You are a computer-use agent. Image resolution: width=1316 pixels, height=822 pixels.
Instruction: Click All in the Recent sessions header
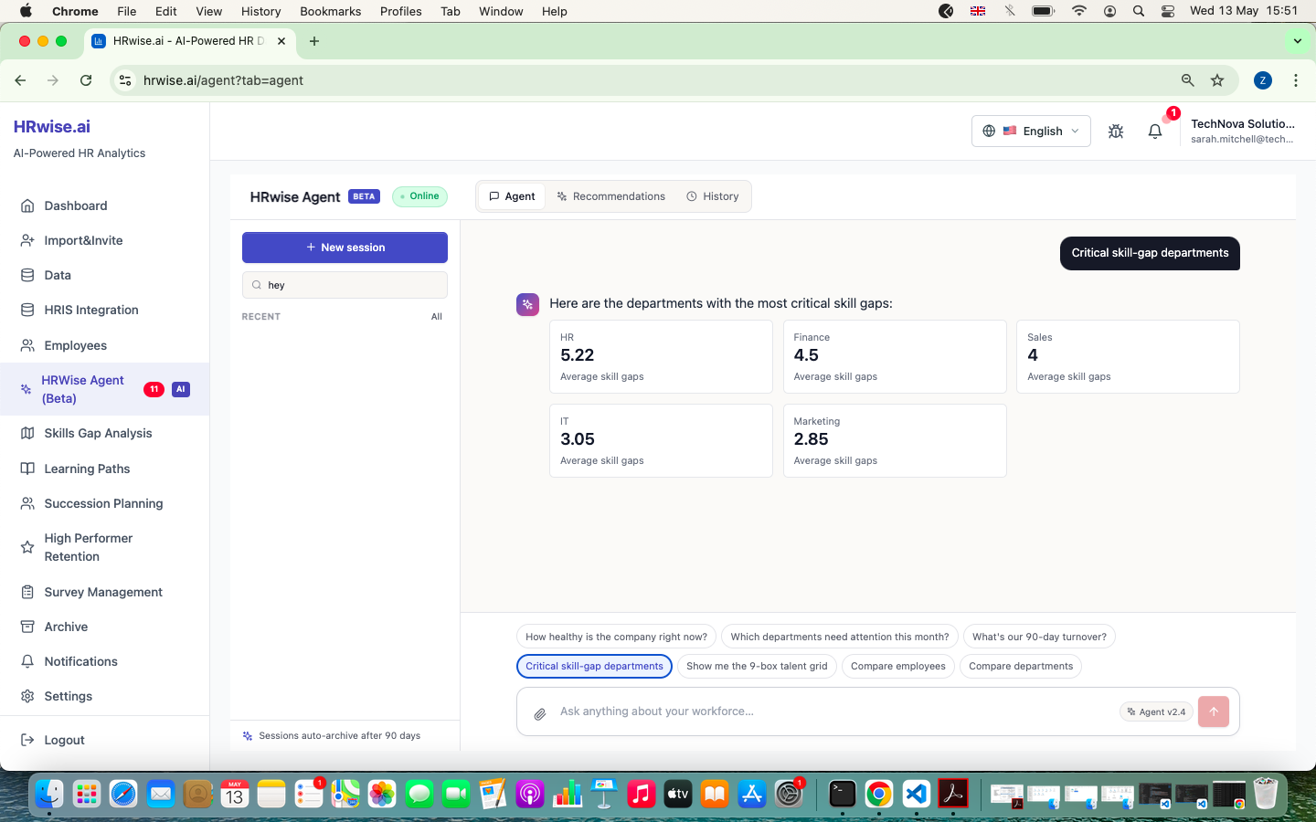point(437,317)
